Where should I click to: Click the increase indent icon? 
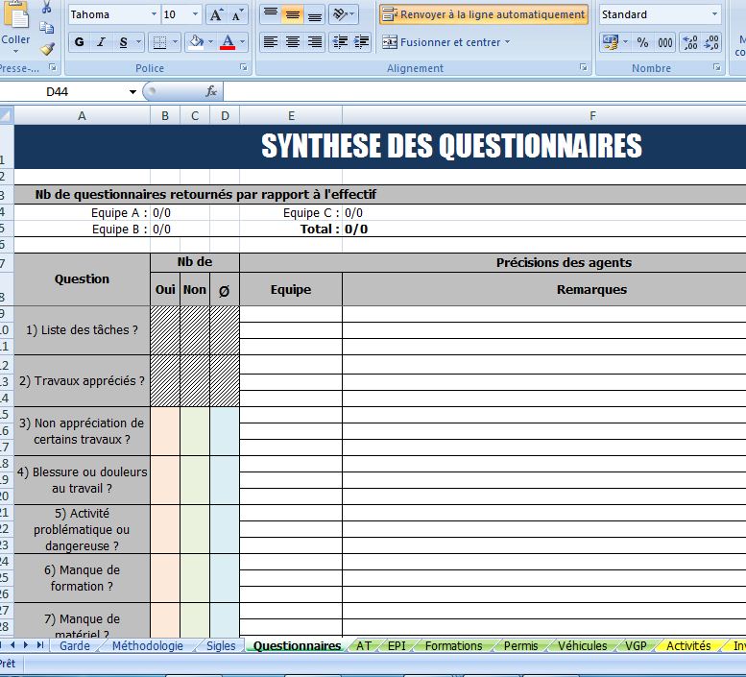click(362, 42)
